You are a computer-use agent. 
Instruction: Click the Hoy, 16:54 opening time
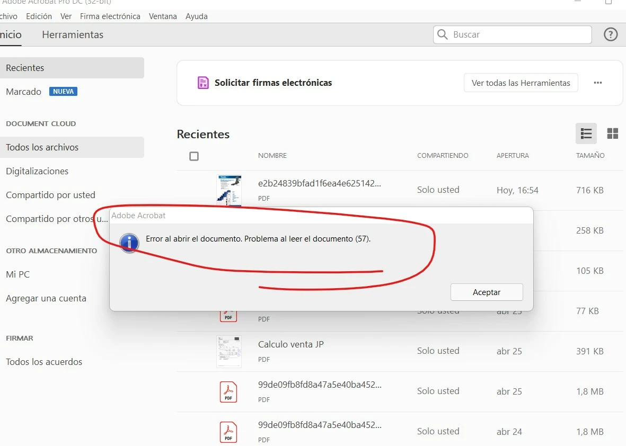[517, 190]
